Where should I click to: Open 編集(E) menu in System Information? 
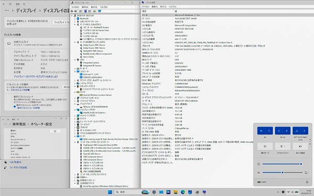pyautogui.click(x=154, y=7)
